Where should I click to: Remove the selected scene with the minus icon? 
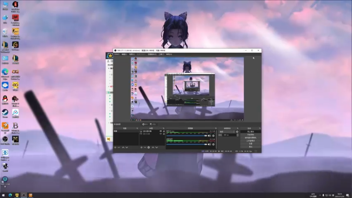(119, 147)
